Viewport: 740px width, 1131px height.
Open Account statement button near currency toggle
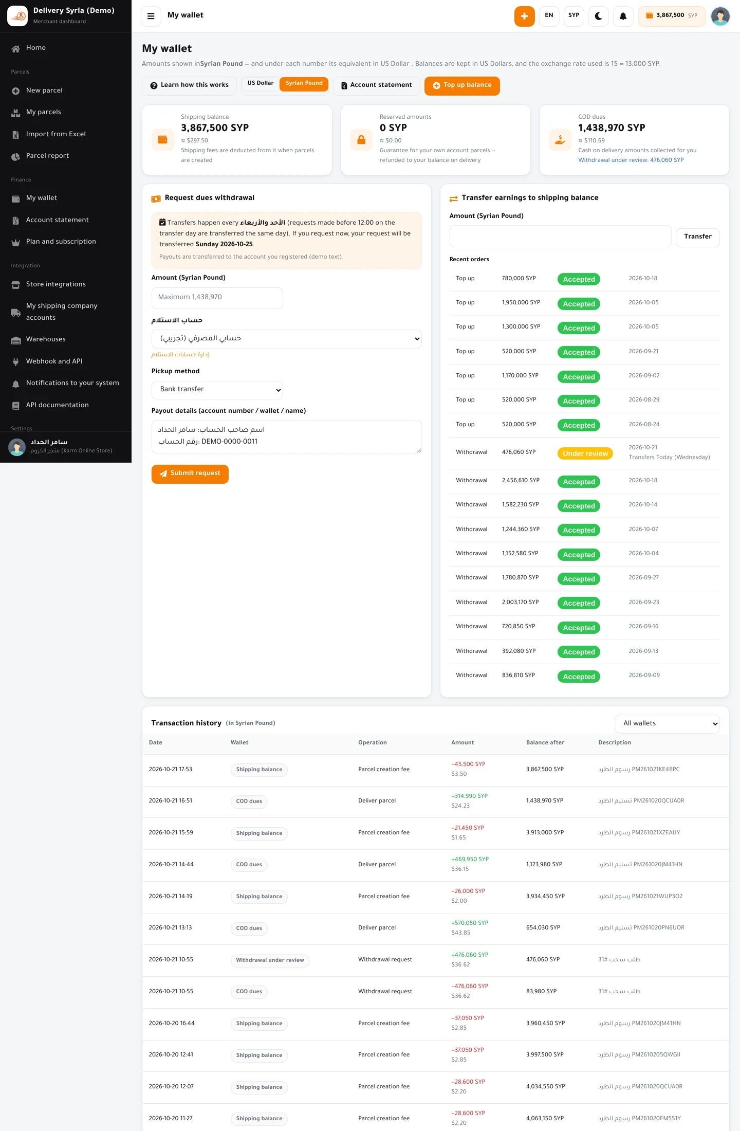point(377,85)
